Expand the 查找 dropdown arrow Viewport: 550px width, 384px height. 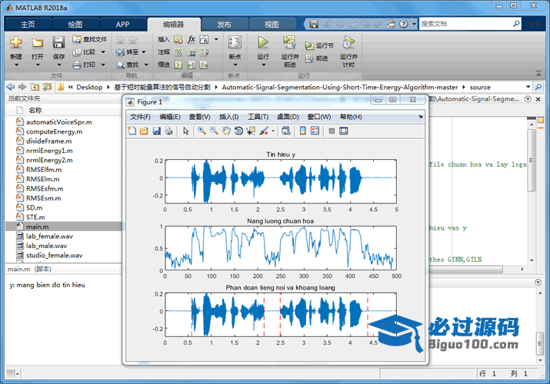pyautogui.click(x=146, y=65)
